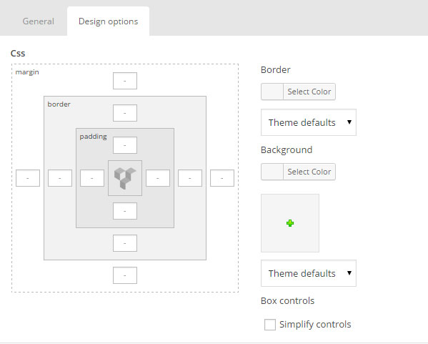Image resolution: width=428 pixels, height=344 pixels.
Task: Click the padding top input field
Action: [x=125, y=145]
